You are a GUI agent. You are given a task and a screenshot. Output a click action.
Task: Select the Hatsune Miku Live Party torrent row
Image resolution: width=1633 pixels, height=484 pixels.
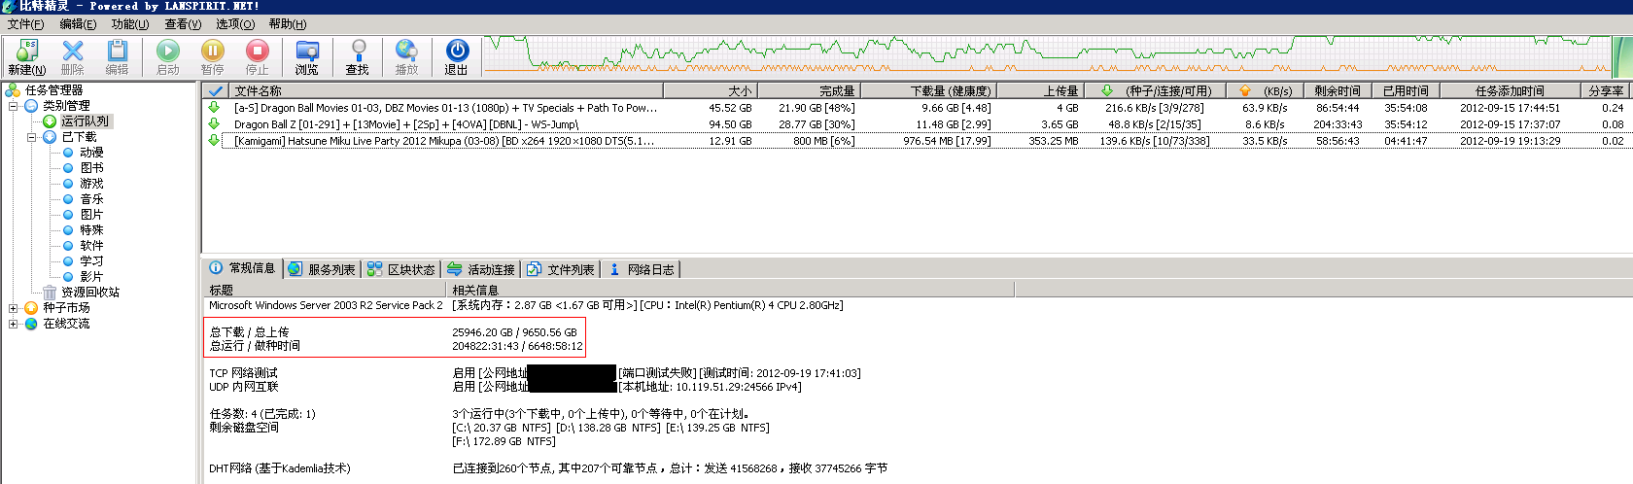[x=444, y=141]
